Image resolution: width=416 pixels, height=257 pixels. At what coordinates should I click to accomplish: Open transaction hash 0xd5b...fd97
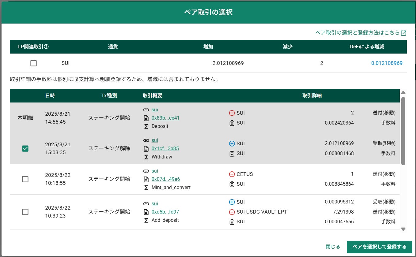tap(165, 212)
